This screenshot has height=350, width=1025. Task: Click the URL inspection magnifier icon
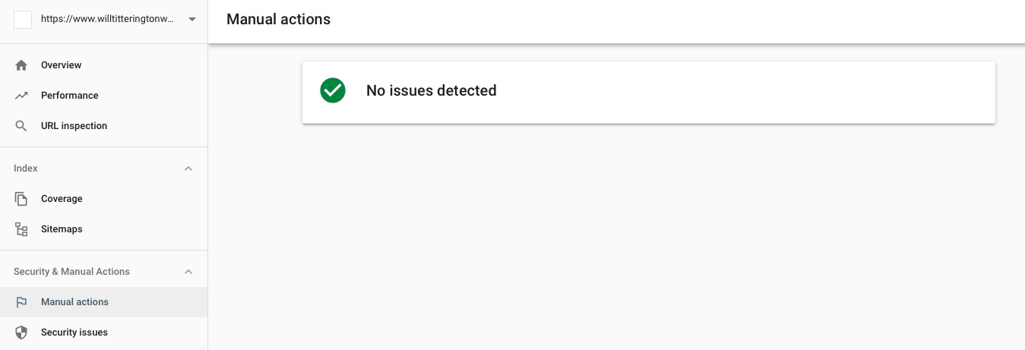point(21,126)
